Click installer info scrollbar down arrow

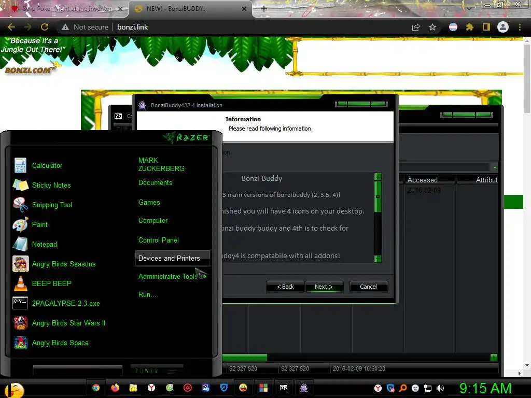(378, 259)
